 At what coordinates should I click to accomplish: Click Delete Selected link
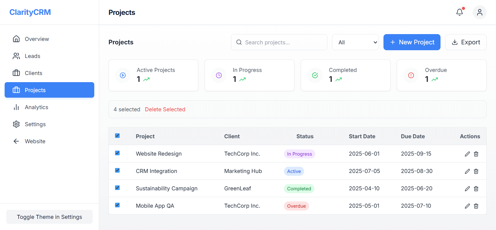[165, 109]
